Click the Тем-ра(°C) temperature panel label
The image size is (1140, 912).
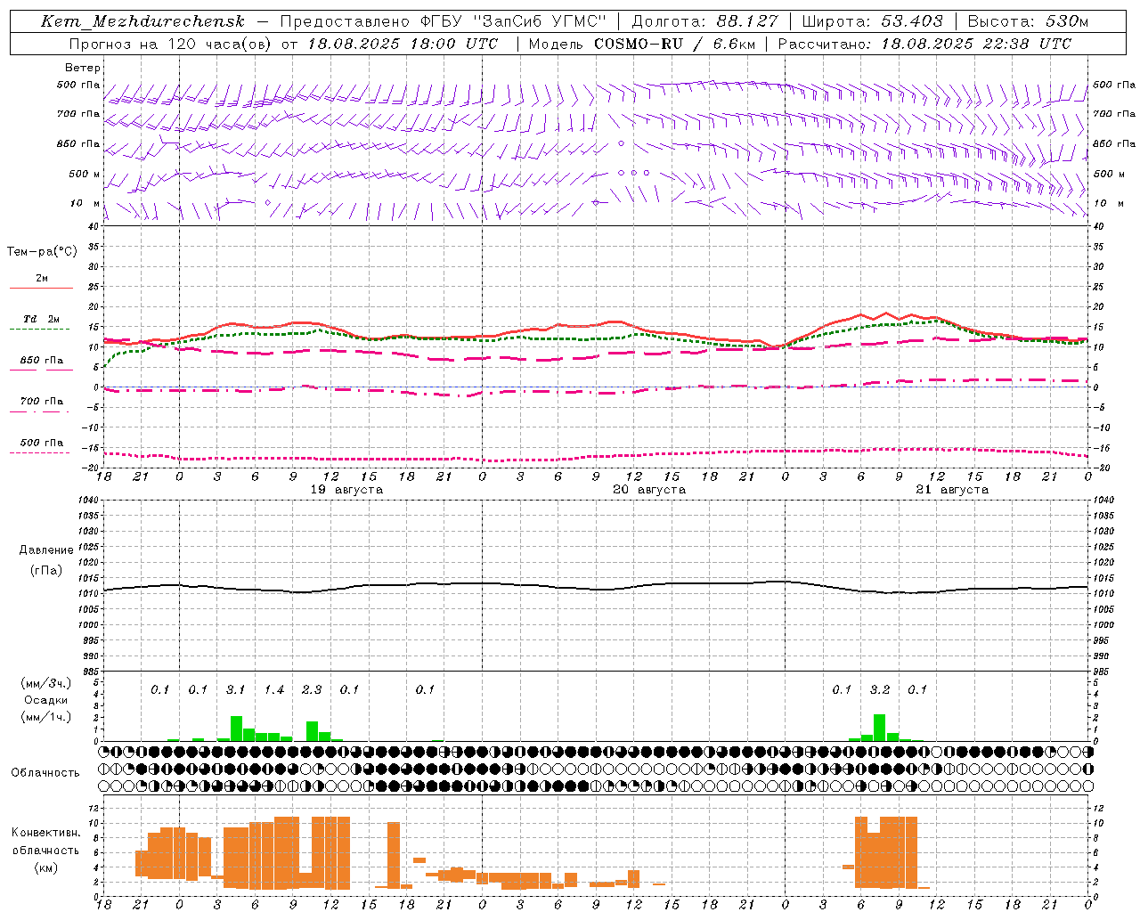[x=42, y=252]
